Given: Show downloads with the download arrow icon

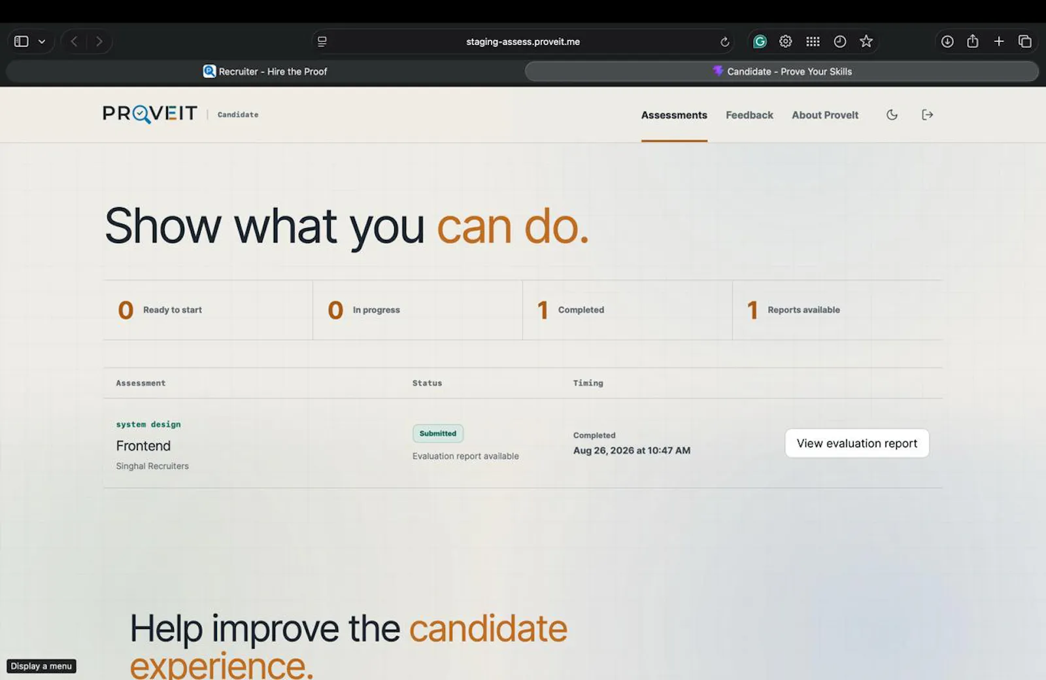Looking at the screenshot, I should tap(947, 41).
